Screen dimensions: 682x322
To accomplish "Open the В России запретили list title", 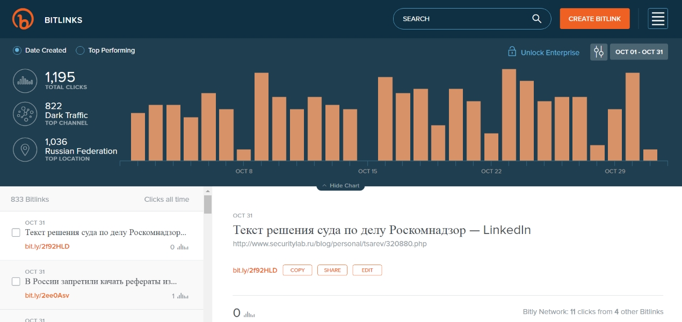I will (101, 282).
